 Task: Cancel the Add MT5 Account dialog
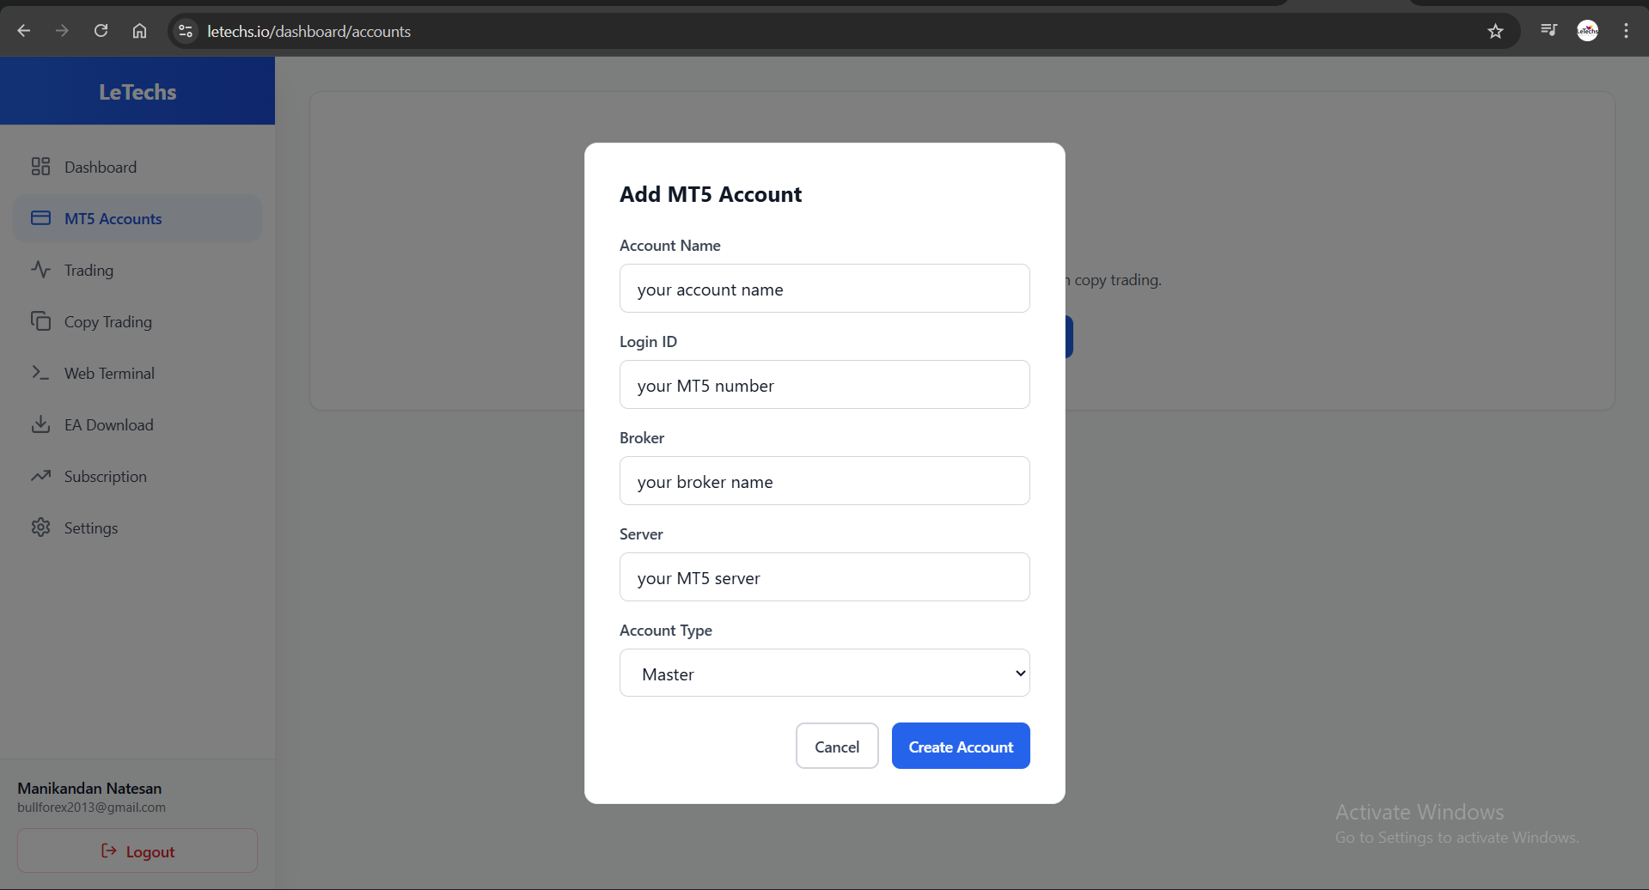[x=837, y=746]
